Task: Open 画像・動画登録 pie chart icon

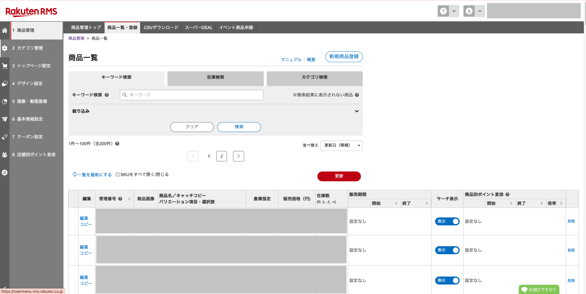Action: [5, 101]
